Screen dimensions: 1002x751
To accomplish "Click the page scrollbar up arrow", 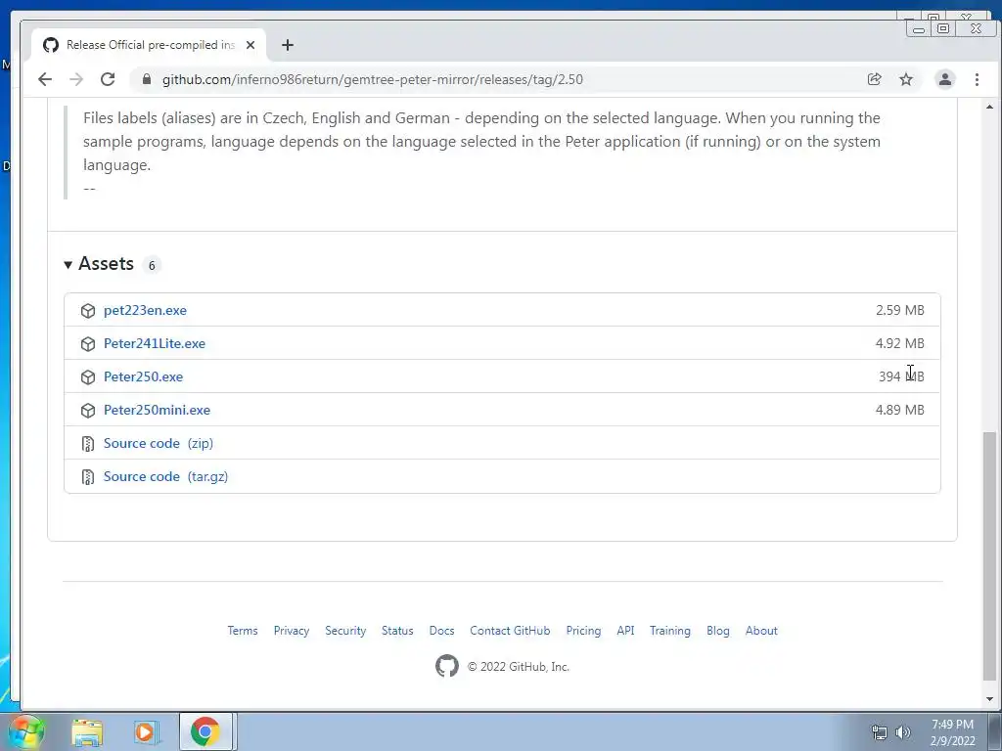I will tap(989, 107).
